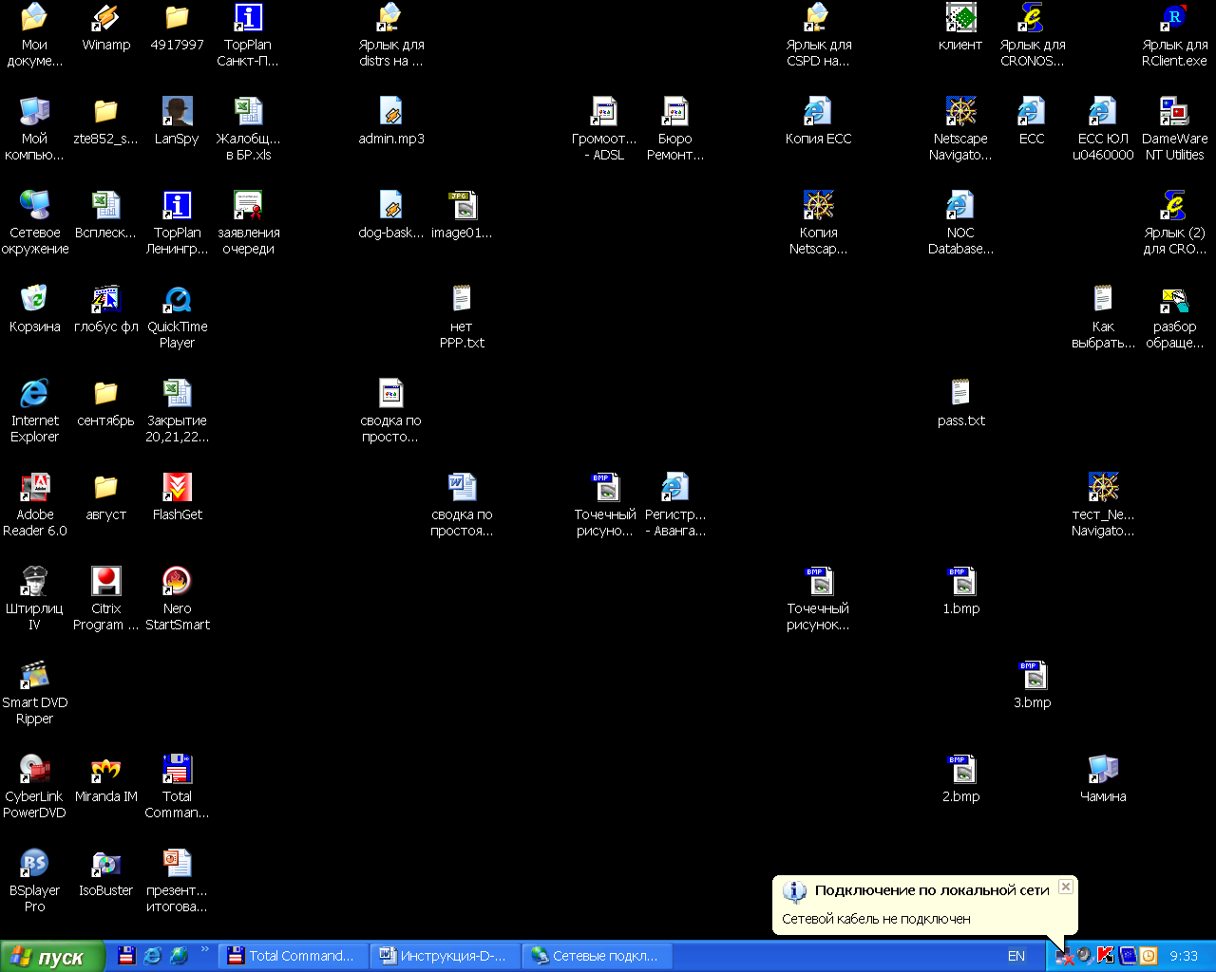
Task: Open TopPlan Санкт-Петербург shortcut
Action: coord(248,35)
